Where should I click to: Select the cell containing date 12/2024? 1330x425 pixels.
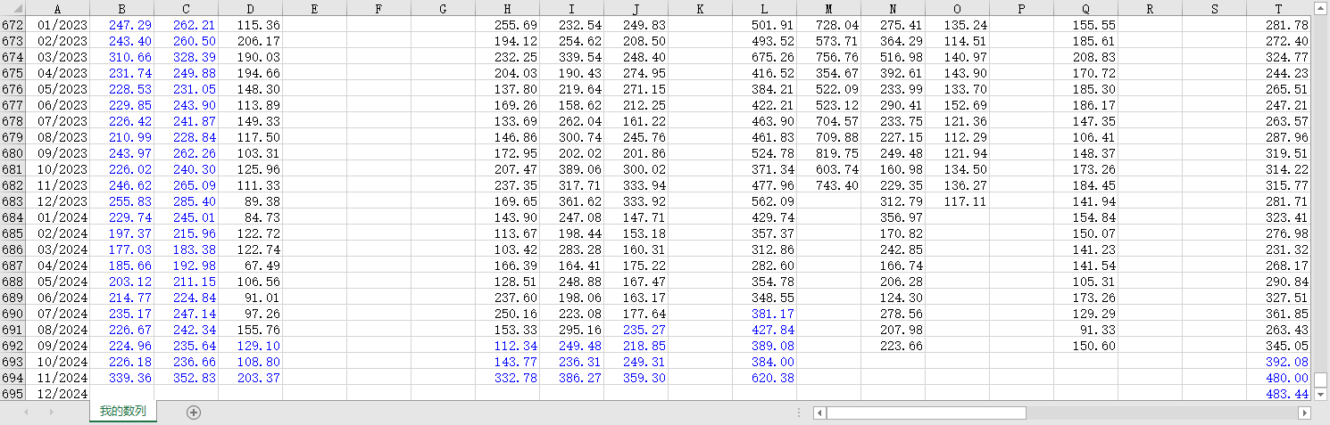click(58, 394)
